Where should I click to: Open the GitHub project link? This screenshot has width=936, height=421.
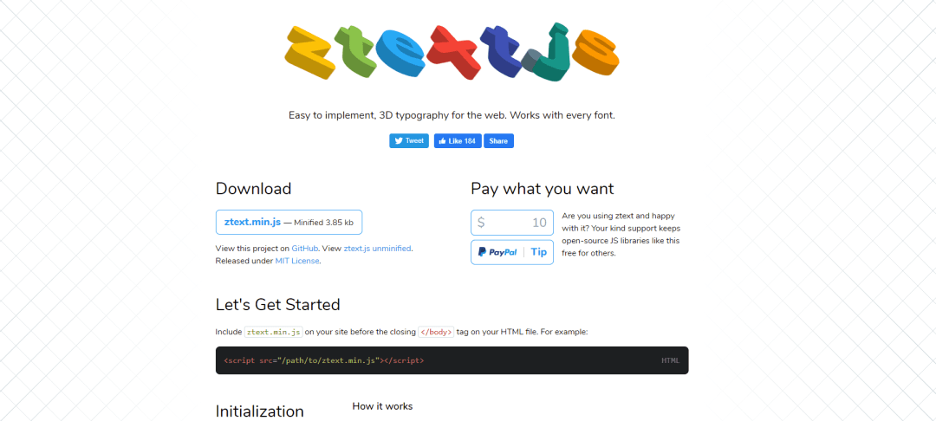[x=305, y=248]
